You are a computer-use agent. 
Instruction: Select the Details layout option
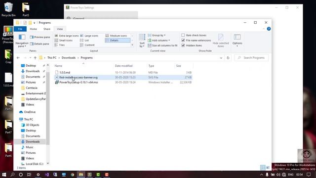(118, 41)
